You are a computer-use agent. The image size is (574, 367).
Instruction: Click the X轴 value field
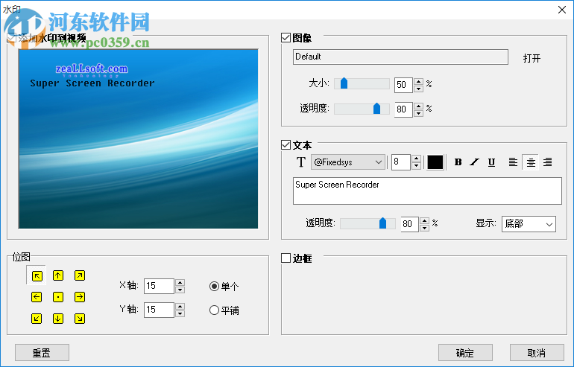pos(159,286)
